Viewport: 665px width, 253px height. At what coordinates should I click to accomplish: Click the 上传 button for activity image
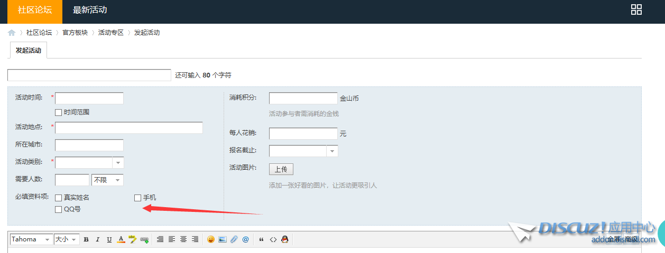281,169
